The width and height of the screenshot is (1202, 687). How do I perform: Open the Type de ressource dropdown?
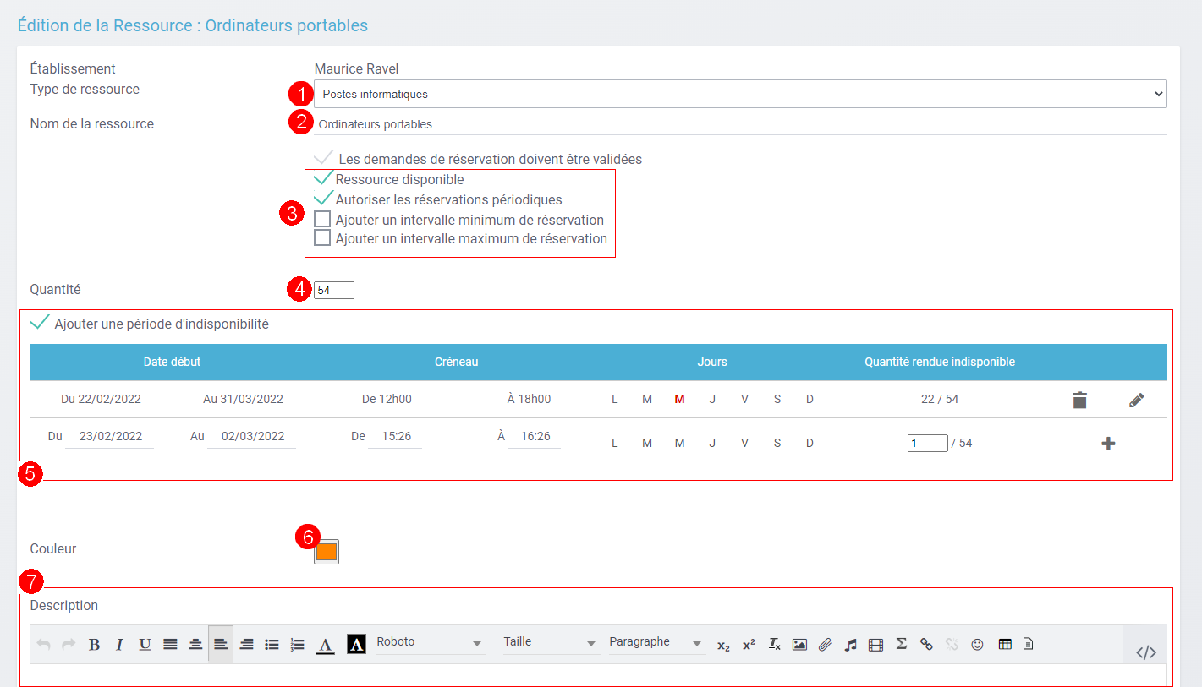click(740, 94)
